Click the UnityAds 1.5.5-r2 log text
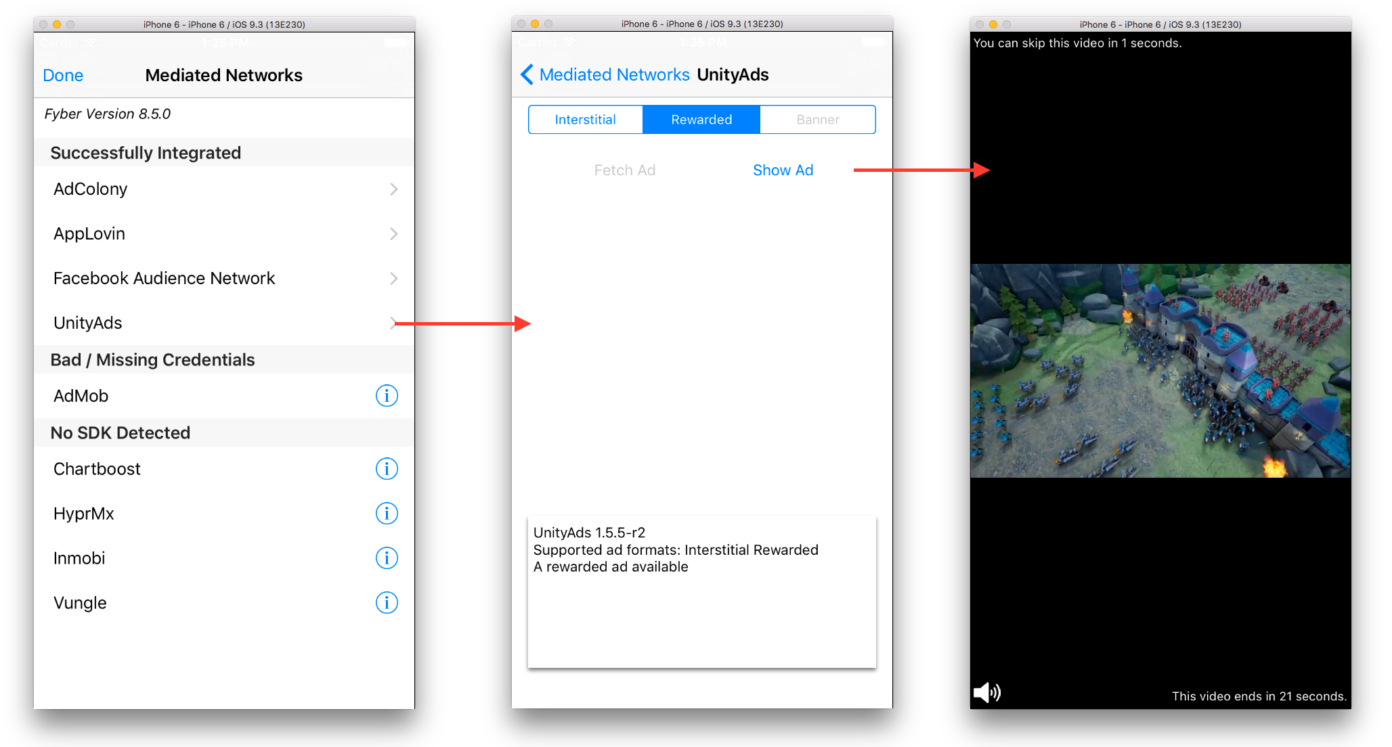 point(589,533)
